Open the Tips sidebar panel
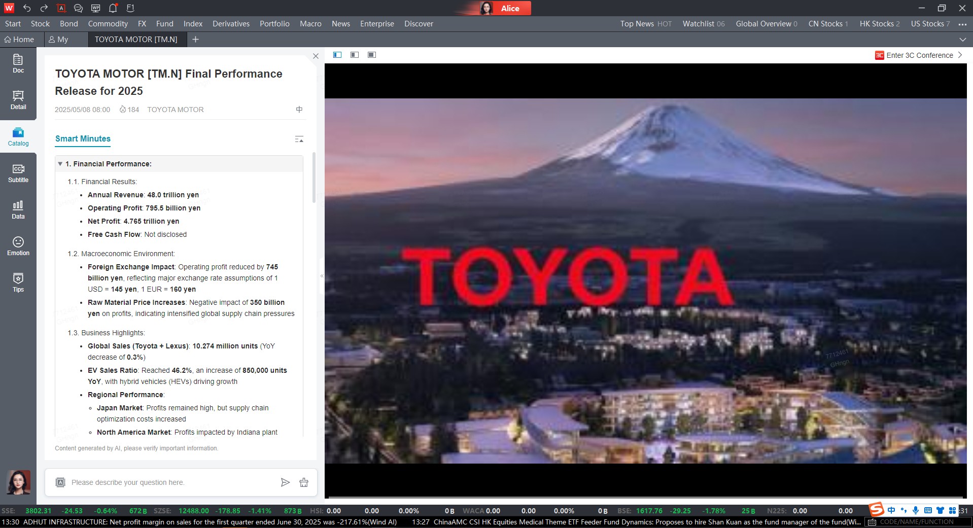This screenshot has width=973, height=528. (x=18, y=283)
